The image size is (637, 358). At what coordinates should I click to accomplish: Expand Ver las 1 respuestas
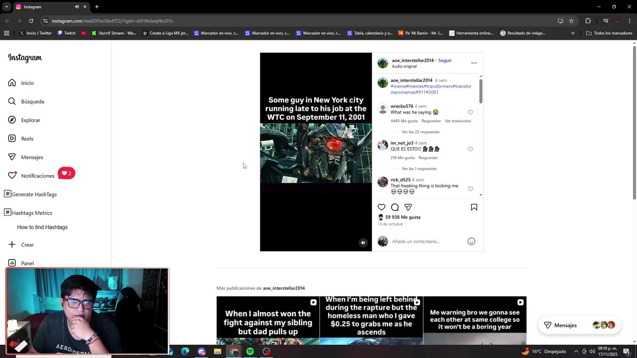[419, 169]
